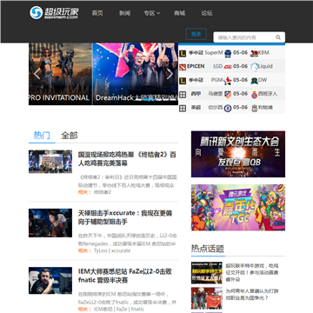Viewport: 313px width, 313px height.
Task: Click 西班牙人 team name text
Action: coord(268,94)
